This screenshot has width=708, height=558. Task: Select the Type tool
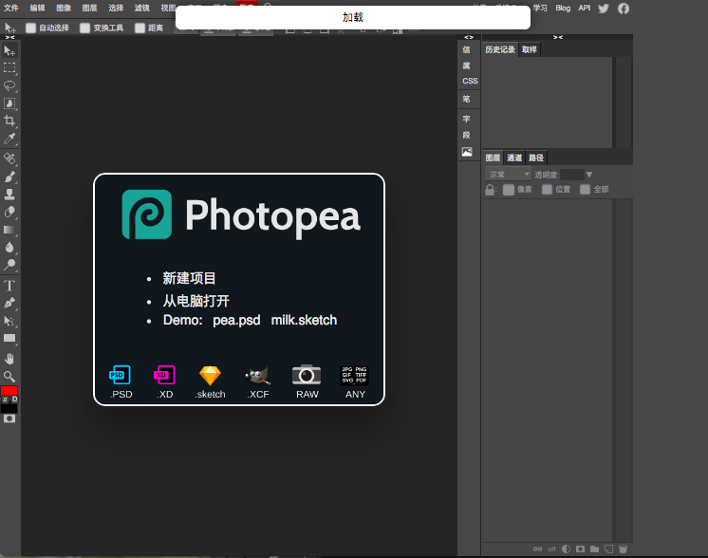click(x=9, y=286)
